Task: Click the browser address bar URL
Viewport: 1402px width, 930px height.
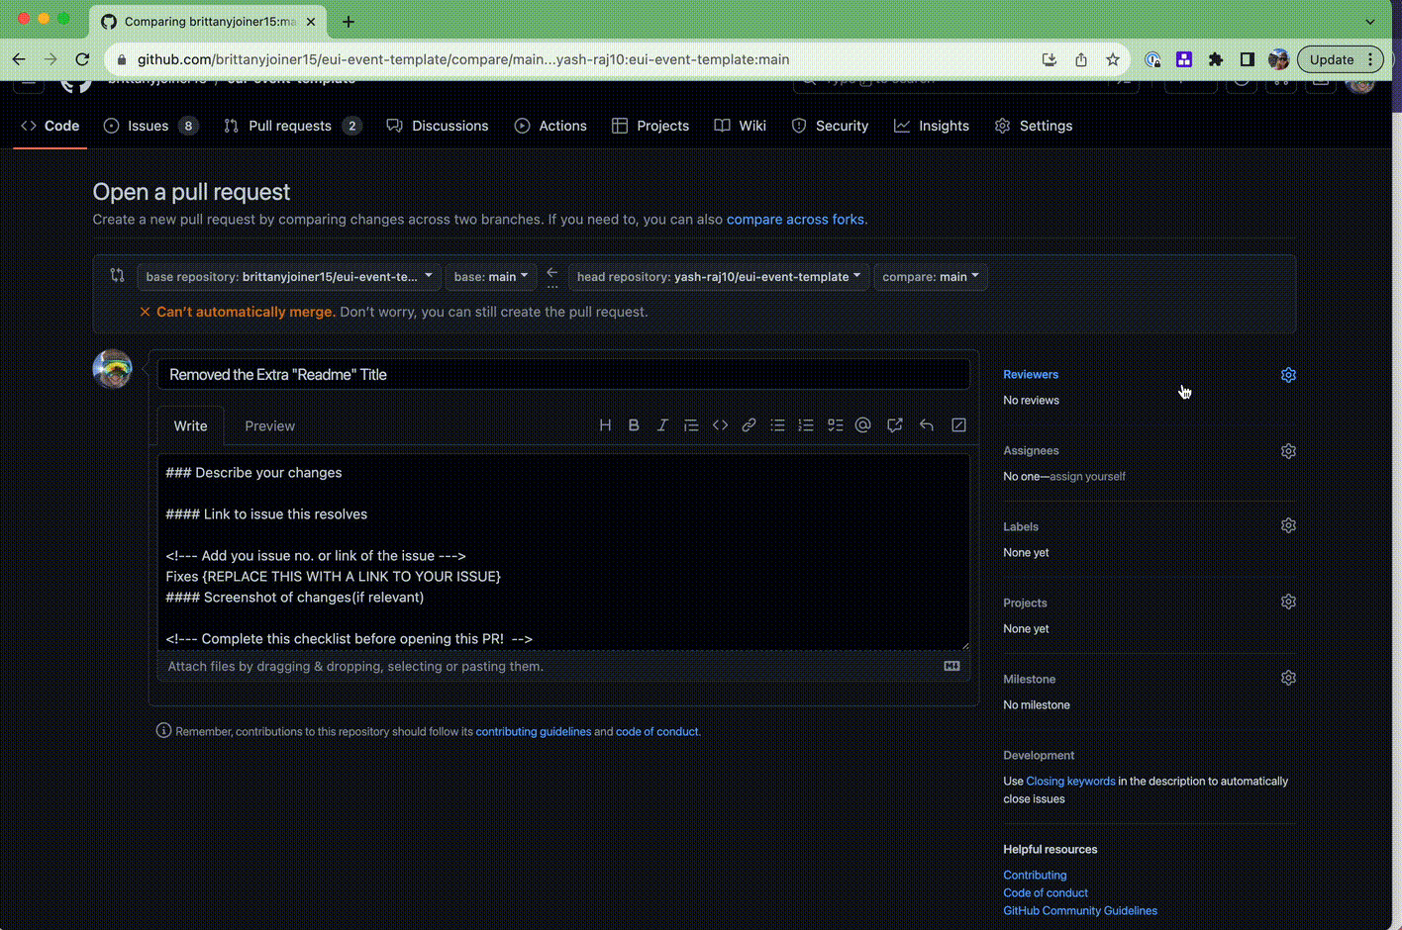Action: (462, 59)
